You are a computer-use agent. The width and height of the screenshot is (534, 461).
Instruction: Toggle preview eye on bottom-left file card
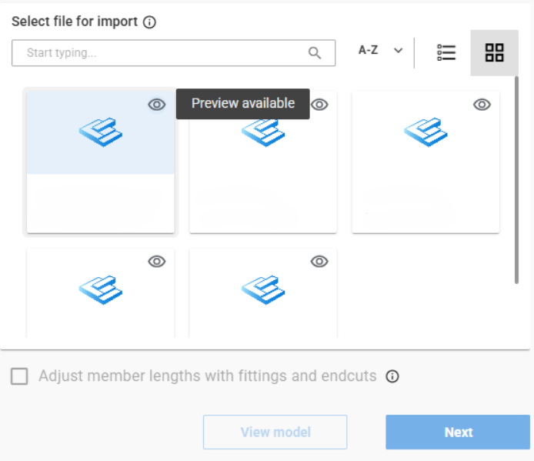coord(157,262)
